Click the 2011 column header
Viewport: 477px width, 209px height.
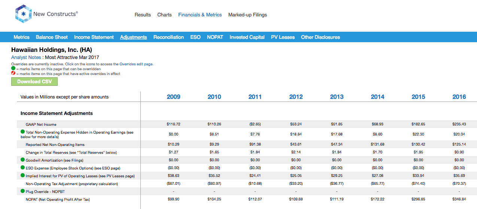(x=255, y=97)
